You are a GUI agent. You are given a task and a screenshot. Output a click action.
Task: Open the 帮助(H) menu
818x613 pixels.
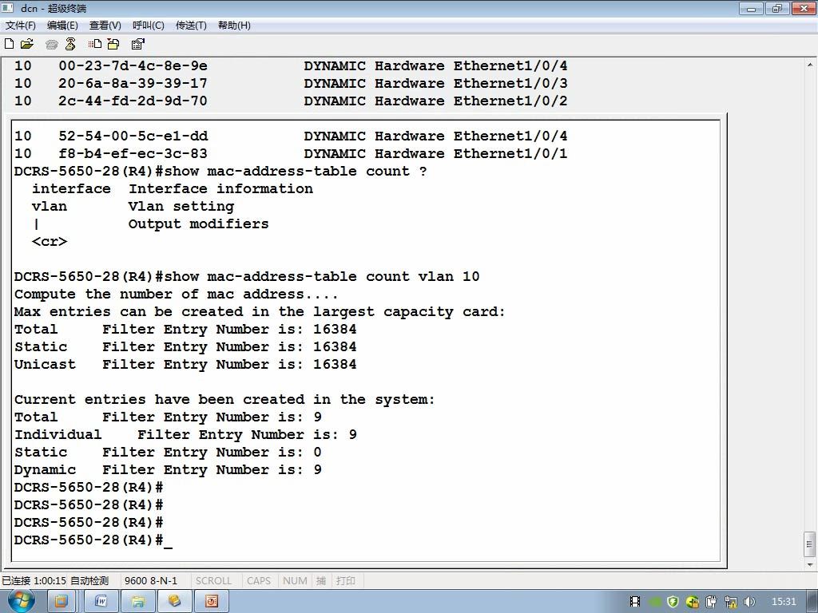(x=234, y=25)
